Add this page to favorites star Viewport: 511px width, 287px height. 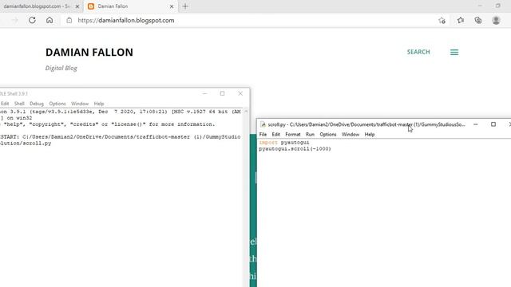pos(442,20)
